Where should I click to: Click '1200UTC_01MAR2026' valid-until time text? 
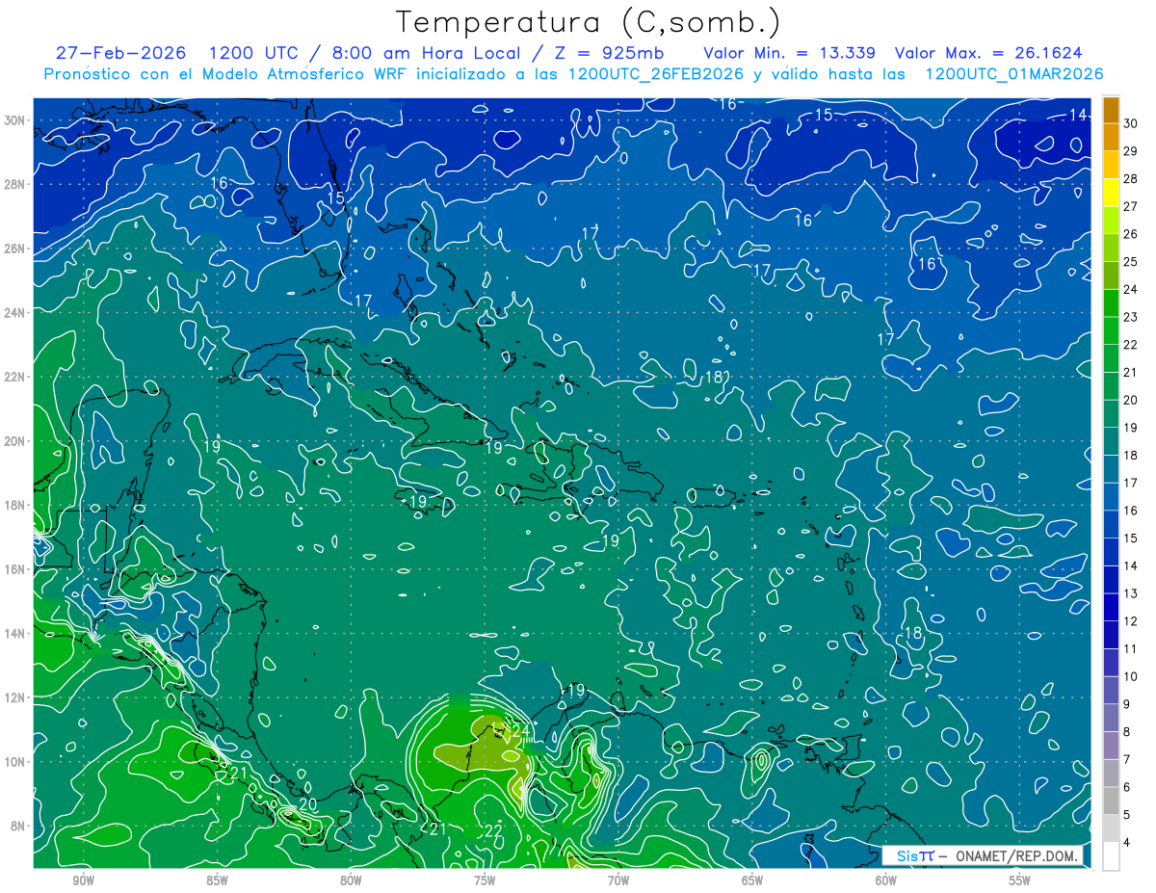1013,73
